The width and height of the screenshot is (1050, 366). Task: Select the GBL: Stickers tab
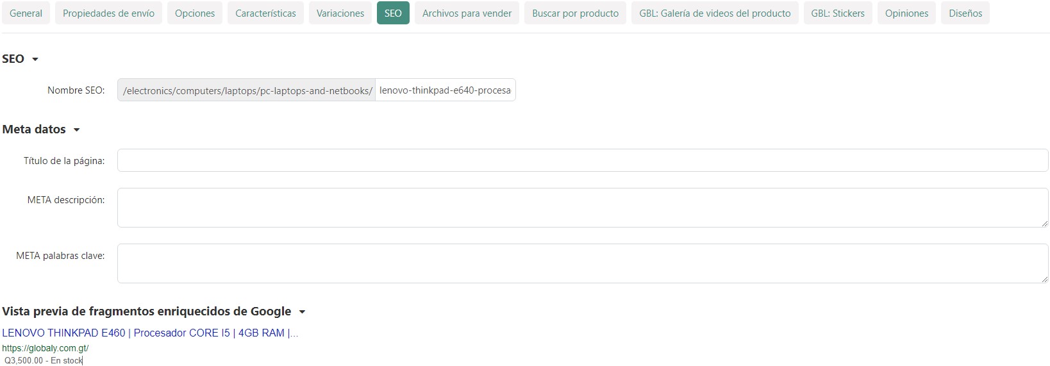(x=837, y=13)
